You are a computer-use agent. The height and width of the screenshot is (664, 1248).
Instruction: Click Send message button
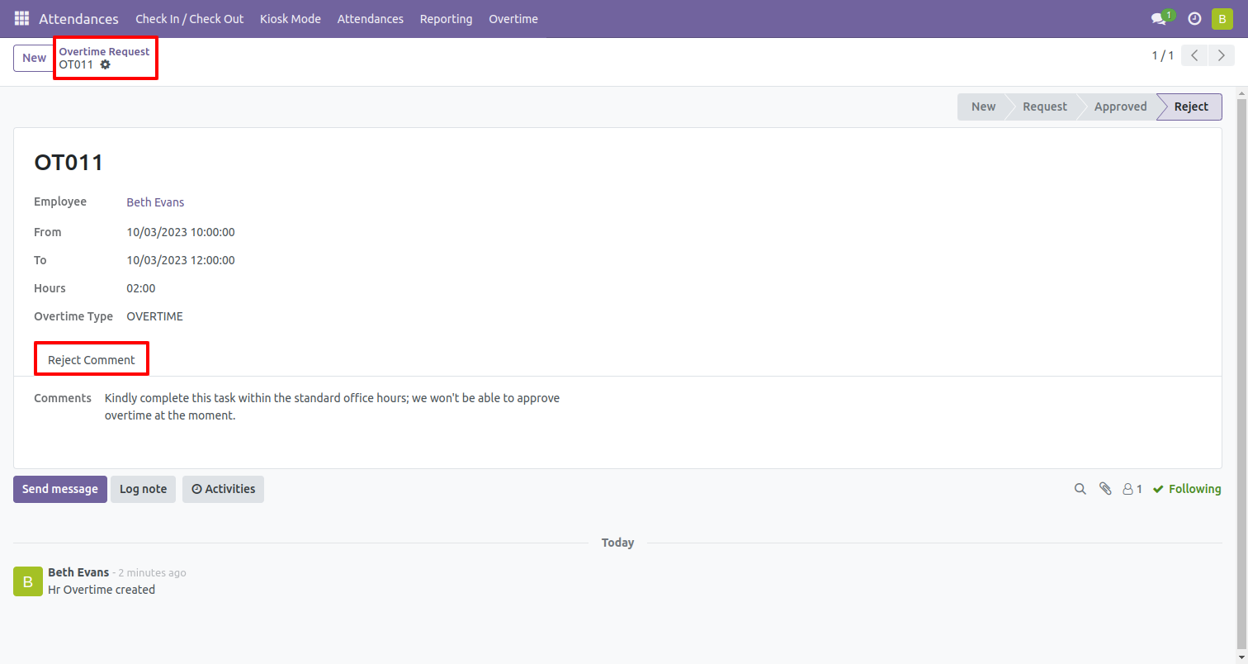(60, 489)
